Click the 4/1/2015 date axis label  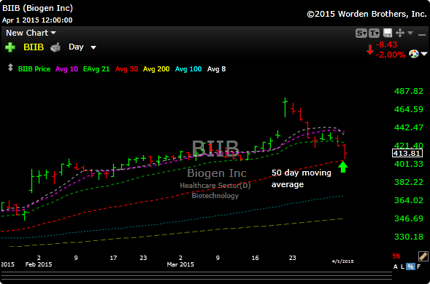click(343, 261)
